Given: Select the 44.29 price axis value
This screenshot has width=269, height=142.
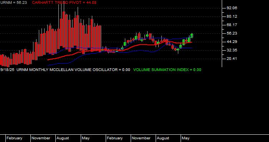Looking at the screenshot, I should coord(232,41).
